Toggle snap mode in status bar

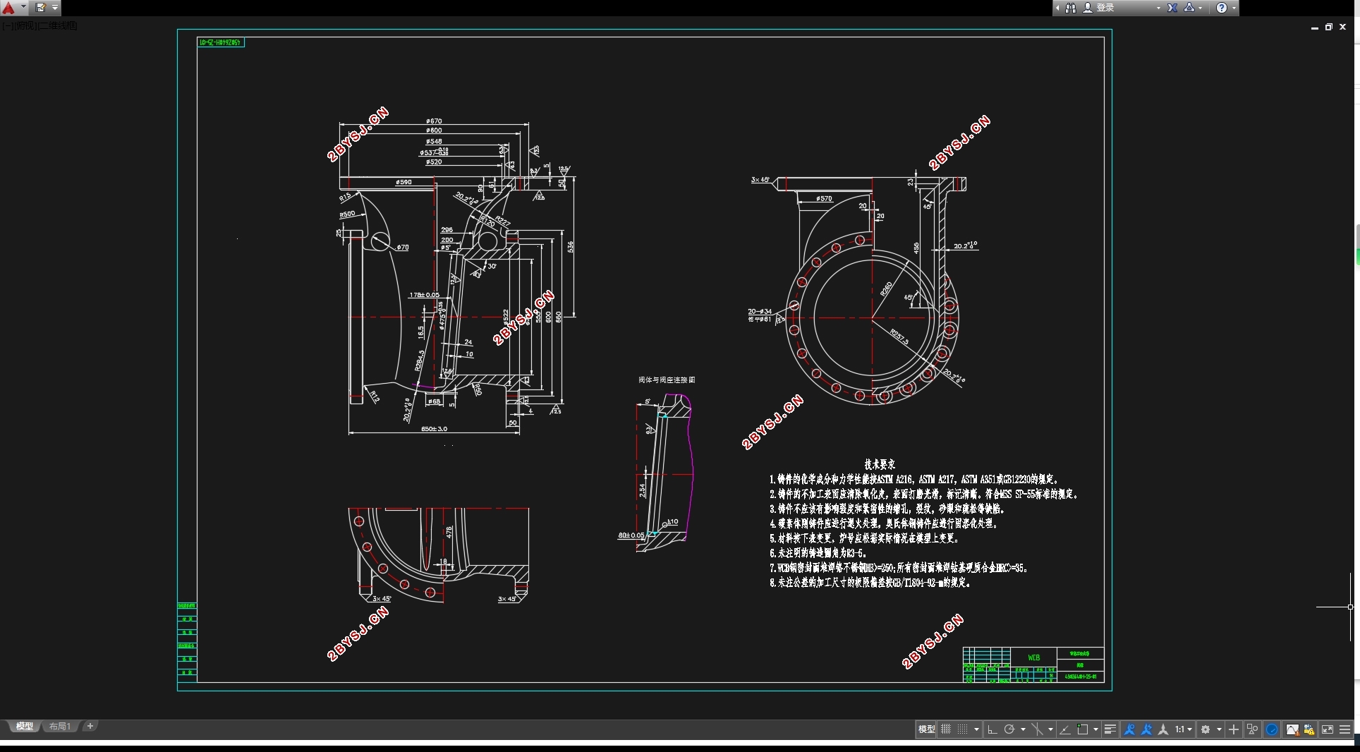962,729
